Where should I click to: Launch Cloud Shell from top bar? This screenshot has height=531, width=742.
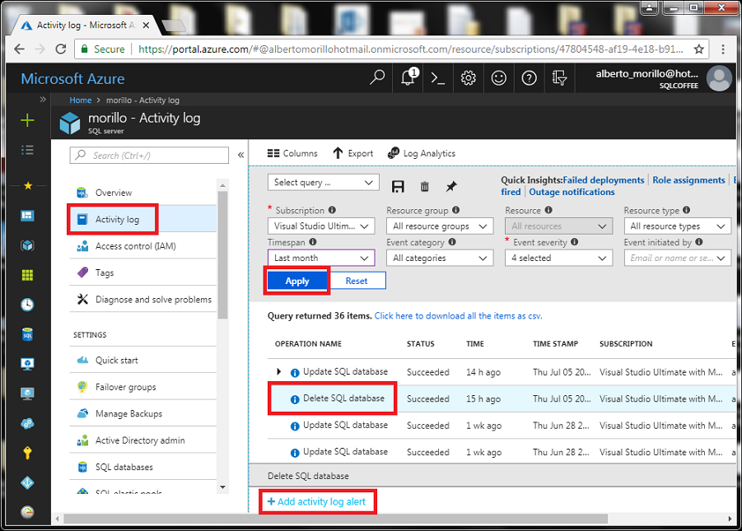pyautogui.click(x=438, y=77)
